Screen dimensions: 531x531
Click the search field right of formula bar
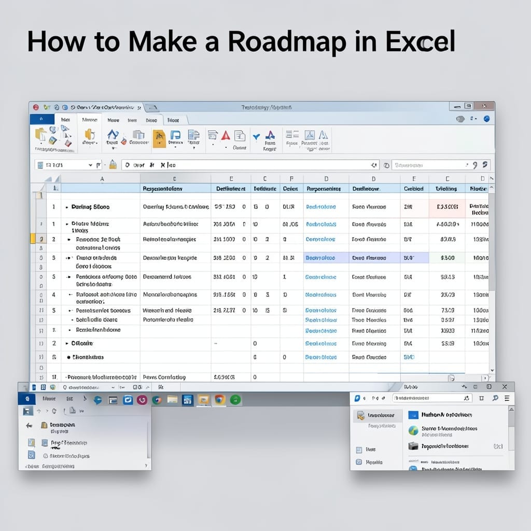click(441, 165)
